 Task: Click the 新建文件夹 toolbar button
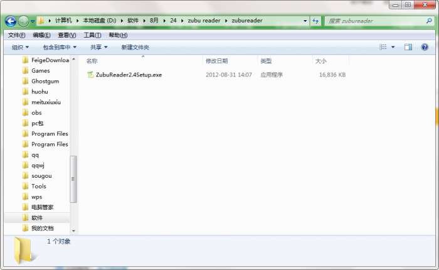[135, 47]
